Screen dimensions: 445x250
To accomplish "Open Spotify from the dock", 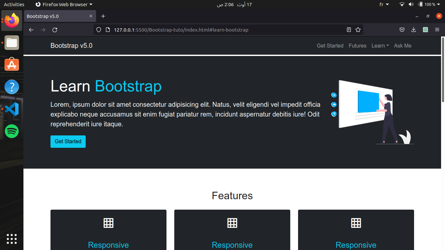I will [12, 131].
